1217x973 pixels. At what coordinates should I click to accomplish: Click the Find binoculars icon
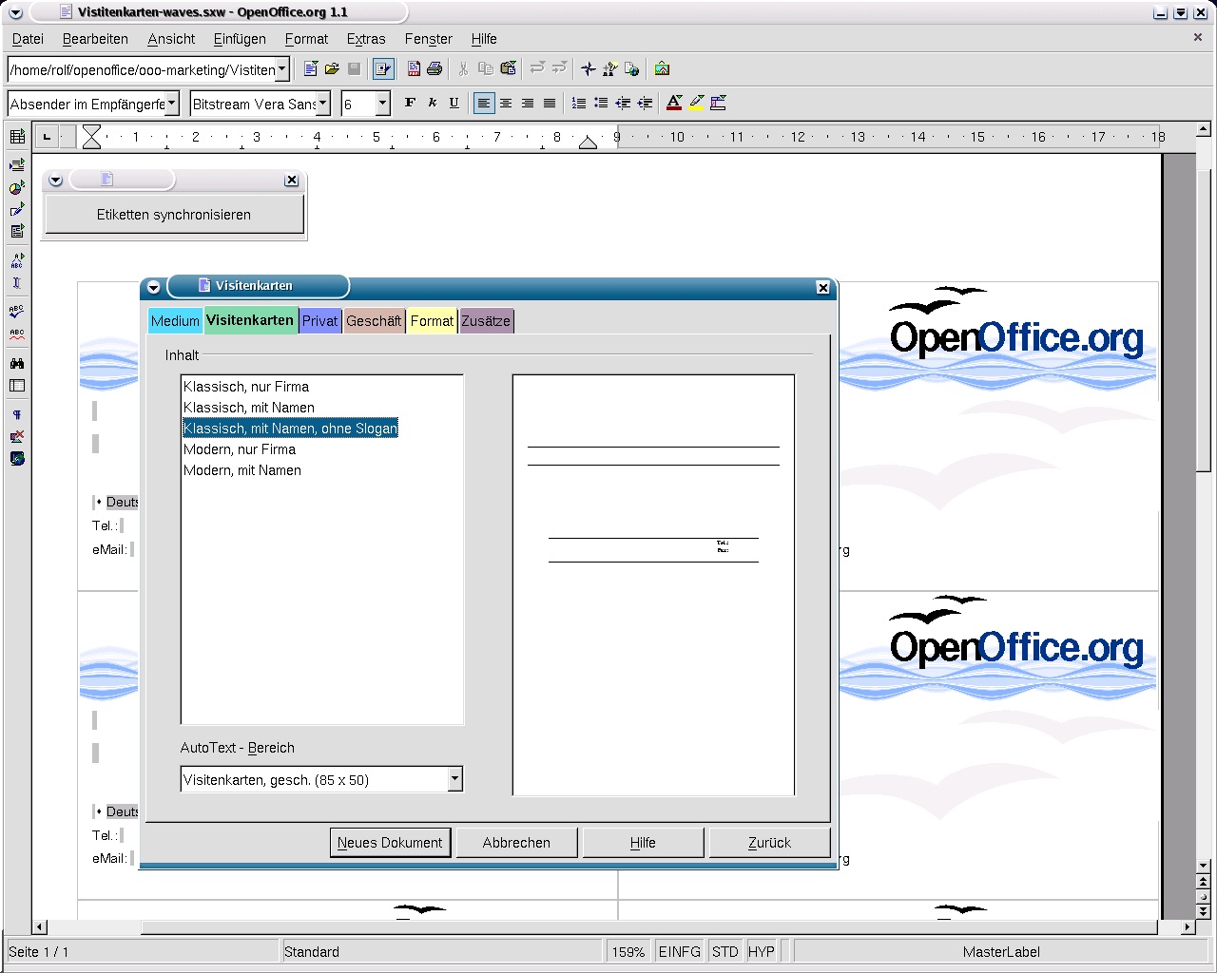tap(17, 363)
